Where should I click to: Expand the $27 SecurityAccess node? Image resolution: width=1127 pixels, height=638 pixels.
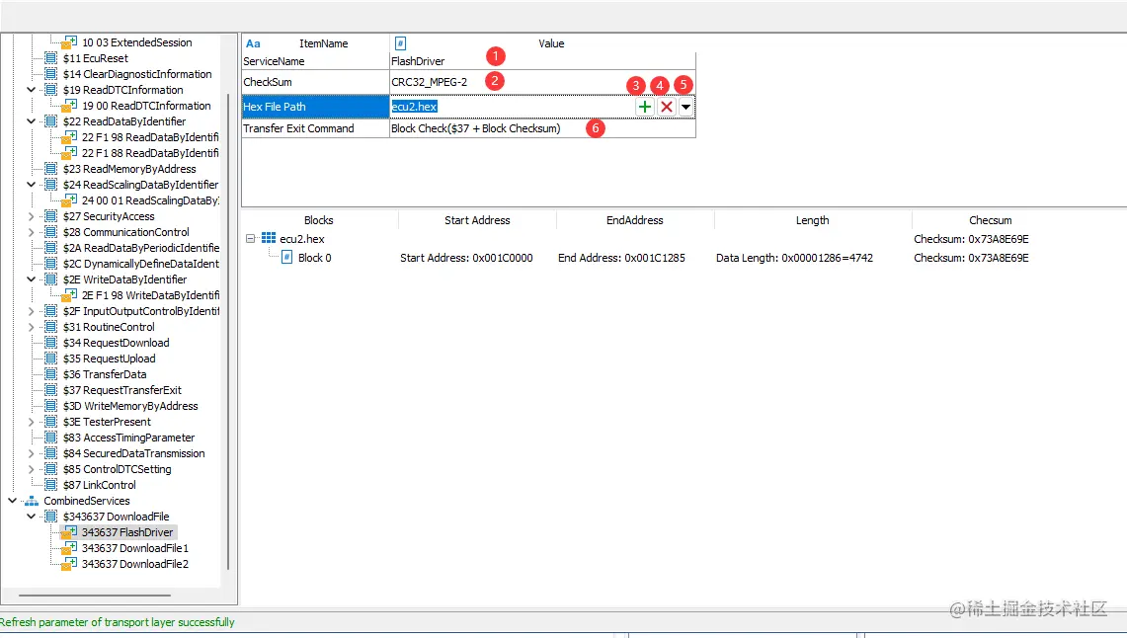coord(31,216)
